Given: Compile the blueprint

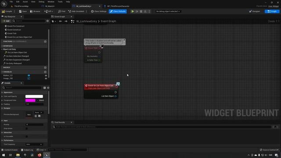Looking at the screenshot, I should tap(7, 11).
